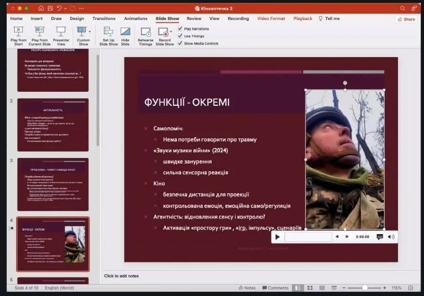This screenshot has height=296, width=424.
Task: Click Play from Current Slide
Action: click(40, 36)
